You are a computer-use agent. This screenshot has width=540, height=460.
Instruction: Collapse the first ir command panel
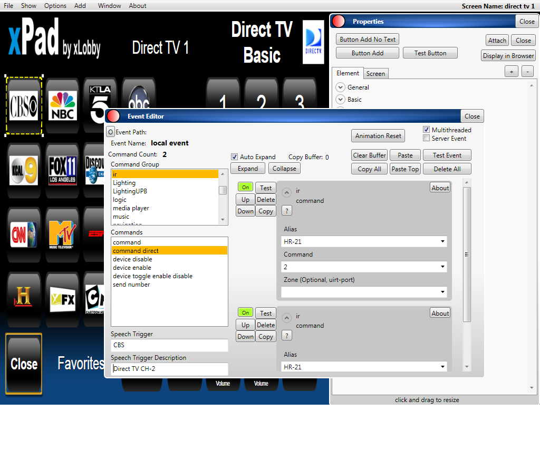click(x=286, y=192)
